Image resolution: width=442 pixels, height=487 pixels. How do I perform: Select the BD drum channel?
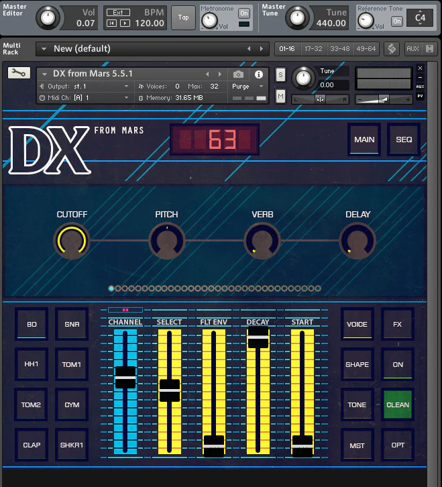[x=32, y=324]
